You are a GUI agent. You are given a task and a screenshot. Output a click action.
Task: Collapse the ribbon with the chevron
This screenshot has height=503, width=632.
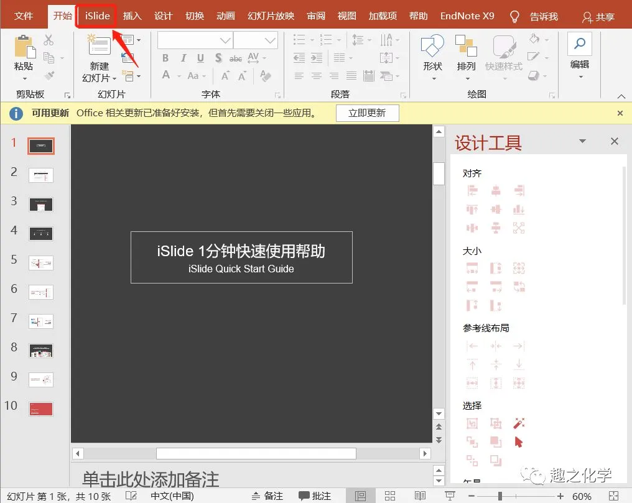621,96
